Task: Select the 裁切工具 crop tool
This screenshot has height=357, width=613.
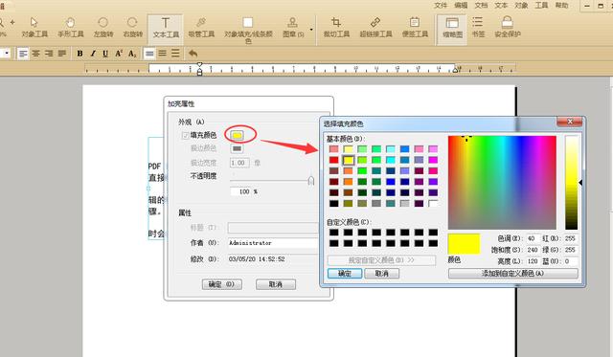Action: point(336,28)
